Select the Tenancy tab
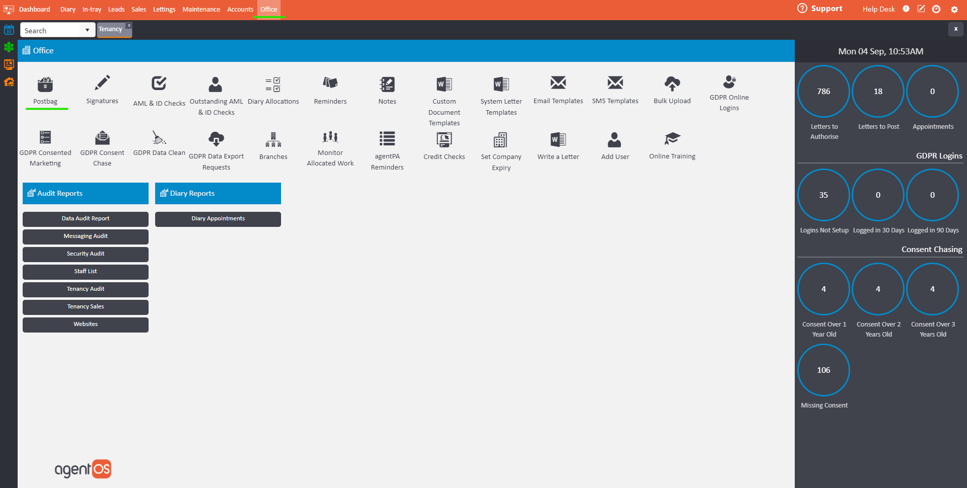Viewport: 967px width, 488px height. click(x=111, y=29)
